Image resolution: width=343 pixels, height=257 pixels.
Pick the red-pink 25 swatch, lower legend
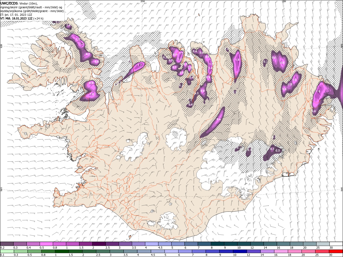[322, 251]
